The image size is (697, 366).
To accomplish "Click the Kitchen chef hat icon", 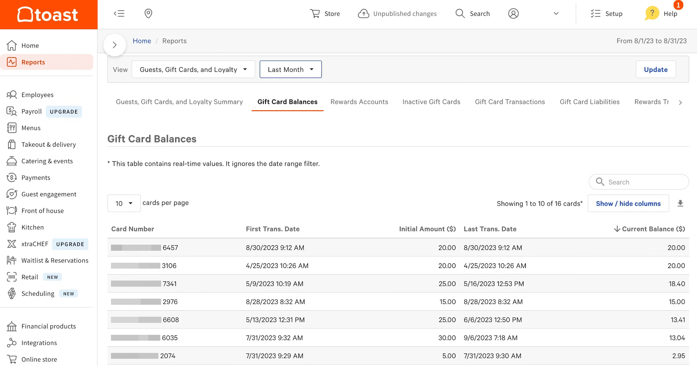I will coord(12,227).
